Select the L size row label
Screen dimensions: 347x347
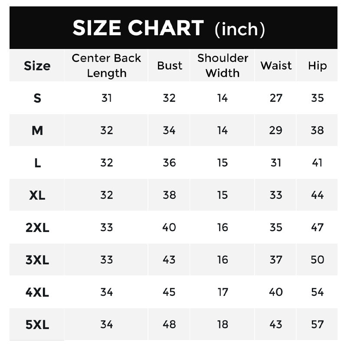pyautogui.click(x=37, y=163)
